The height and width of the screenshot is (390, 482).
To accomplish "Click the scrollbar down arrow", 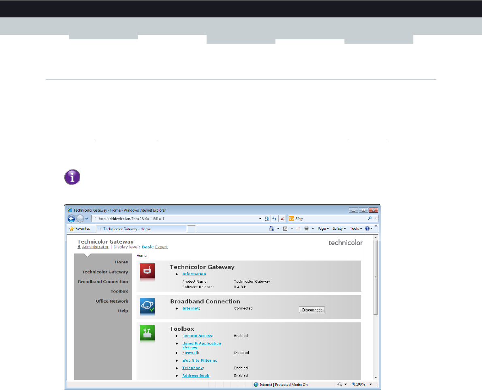I will 375,377.
